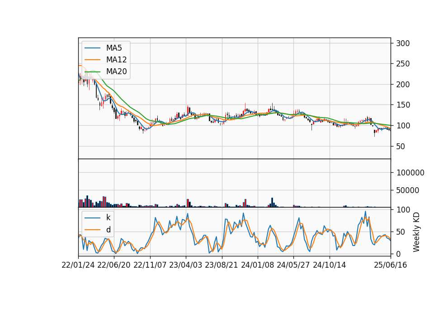Click the 0 tick on the KD axis
Viewport: 434px width, 312px height.
point(398,254)
